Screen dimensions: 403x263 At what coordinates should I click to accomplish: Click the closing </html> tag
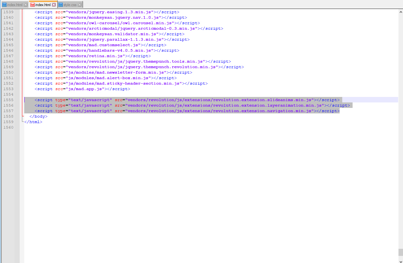point(33,122)
